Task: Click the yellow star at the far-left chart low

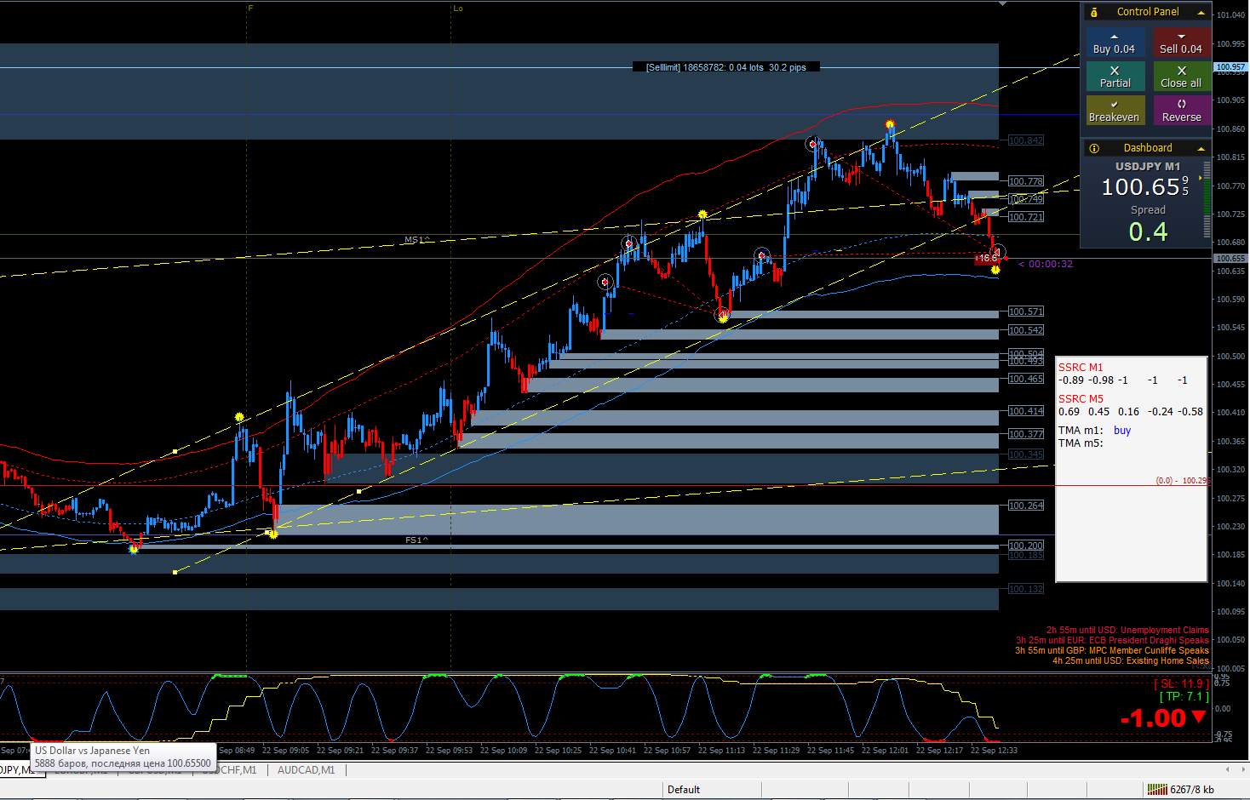Action: [133, 550]
